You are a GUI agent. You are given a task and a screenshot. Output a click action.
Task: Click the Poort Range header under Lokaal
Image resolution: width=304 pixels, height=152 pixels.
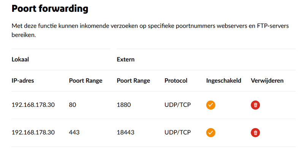[85, 81]
